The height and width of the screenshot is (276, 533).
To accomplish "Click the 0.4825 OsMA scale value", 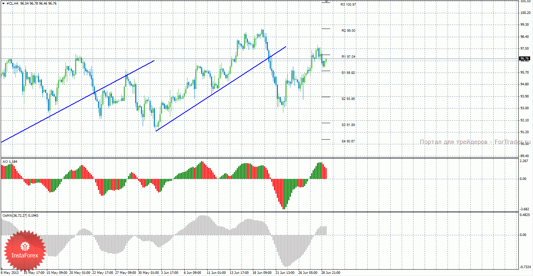I will click(x=525, y=215).
